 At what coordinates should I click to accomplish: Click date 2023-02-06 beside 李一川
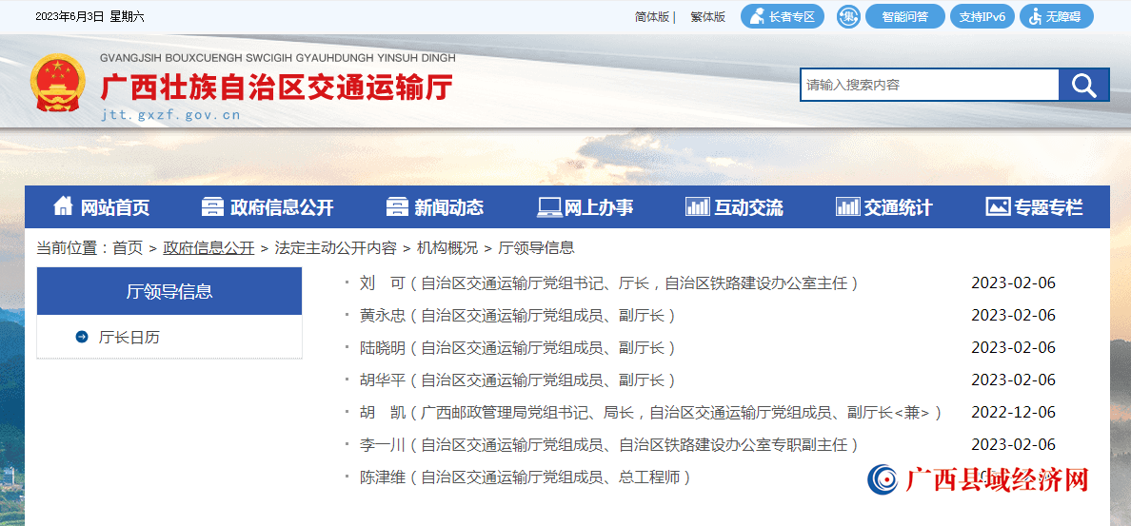click(x=1014, y=444)
